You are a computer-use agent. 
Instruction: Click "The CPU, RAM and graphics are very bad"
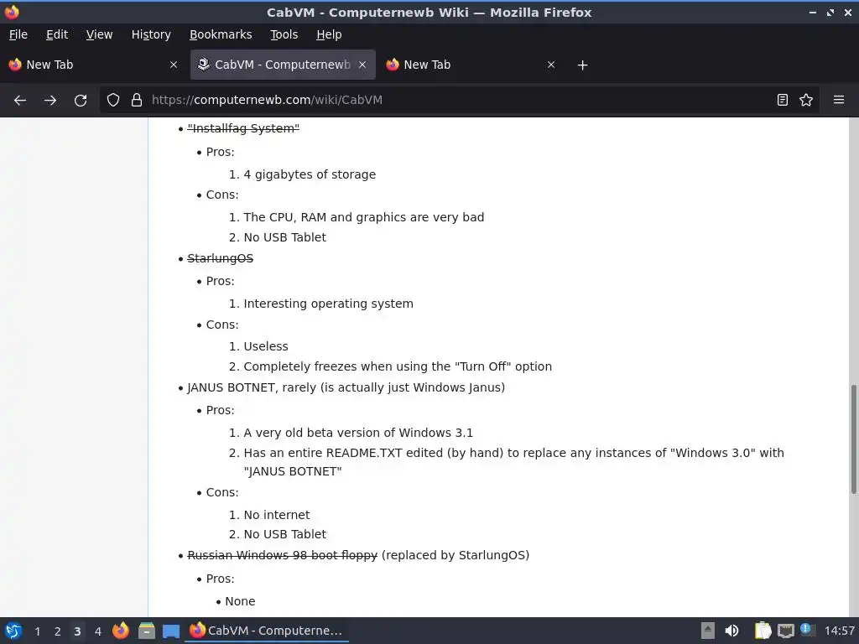click(x=364, y=217)
